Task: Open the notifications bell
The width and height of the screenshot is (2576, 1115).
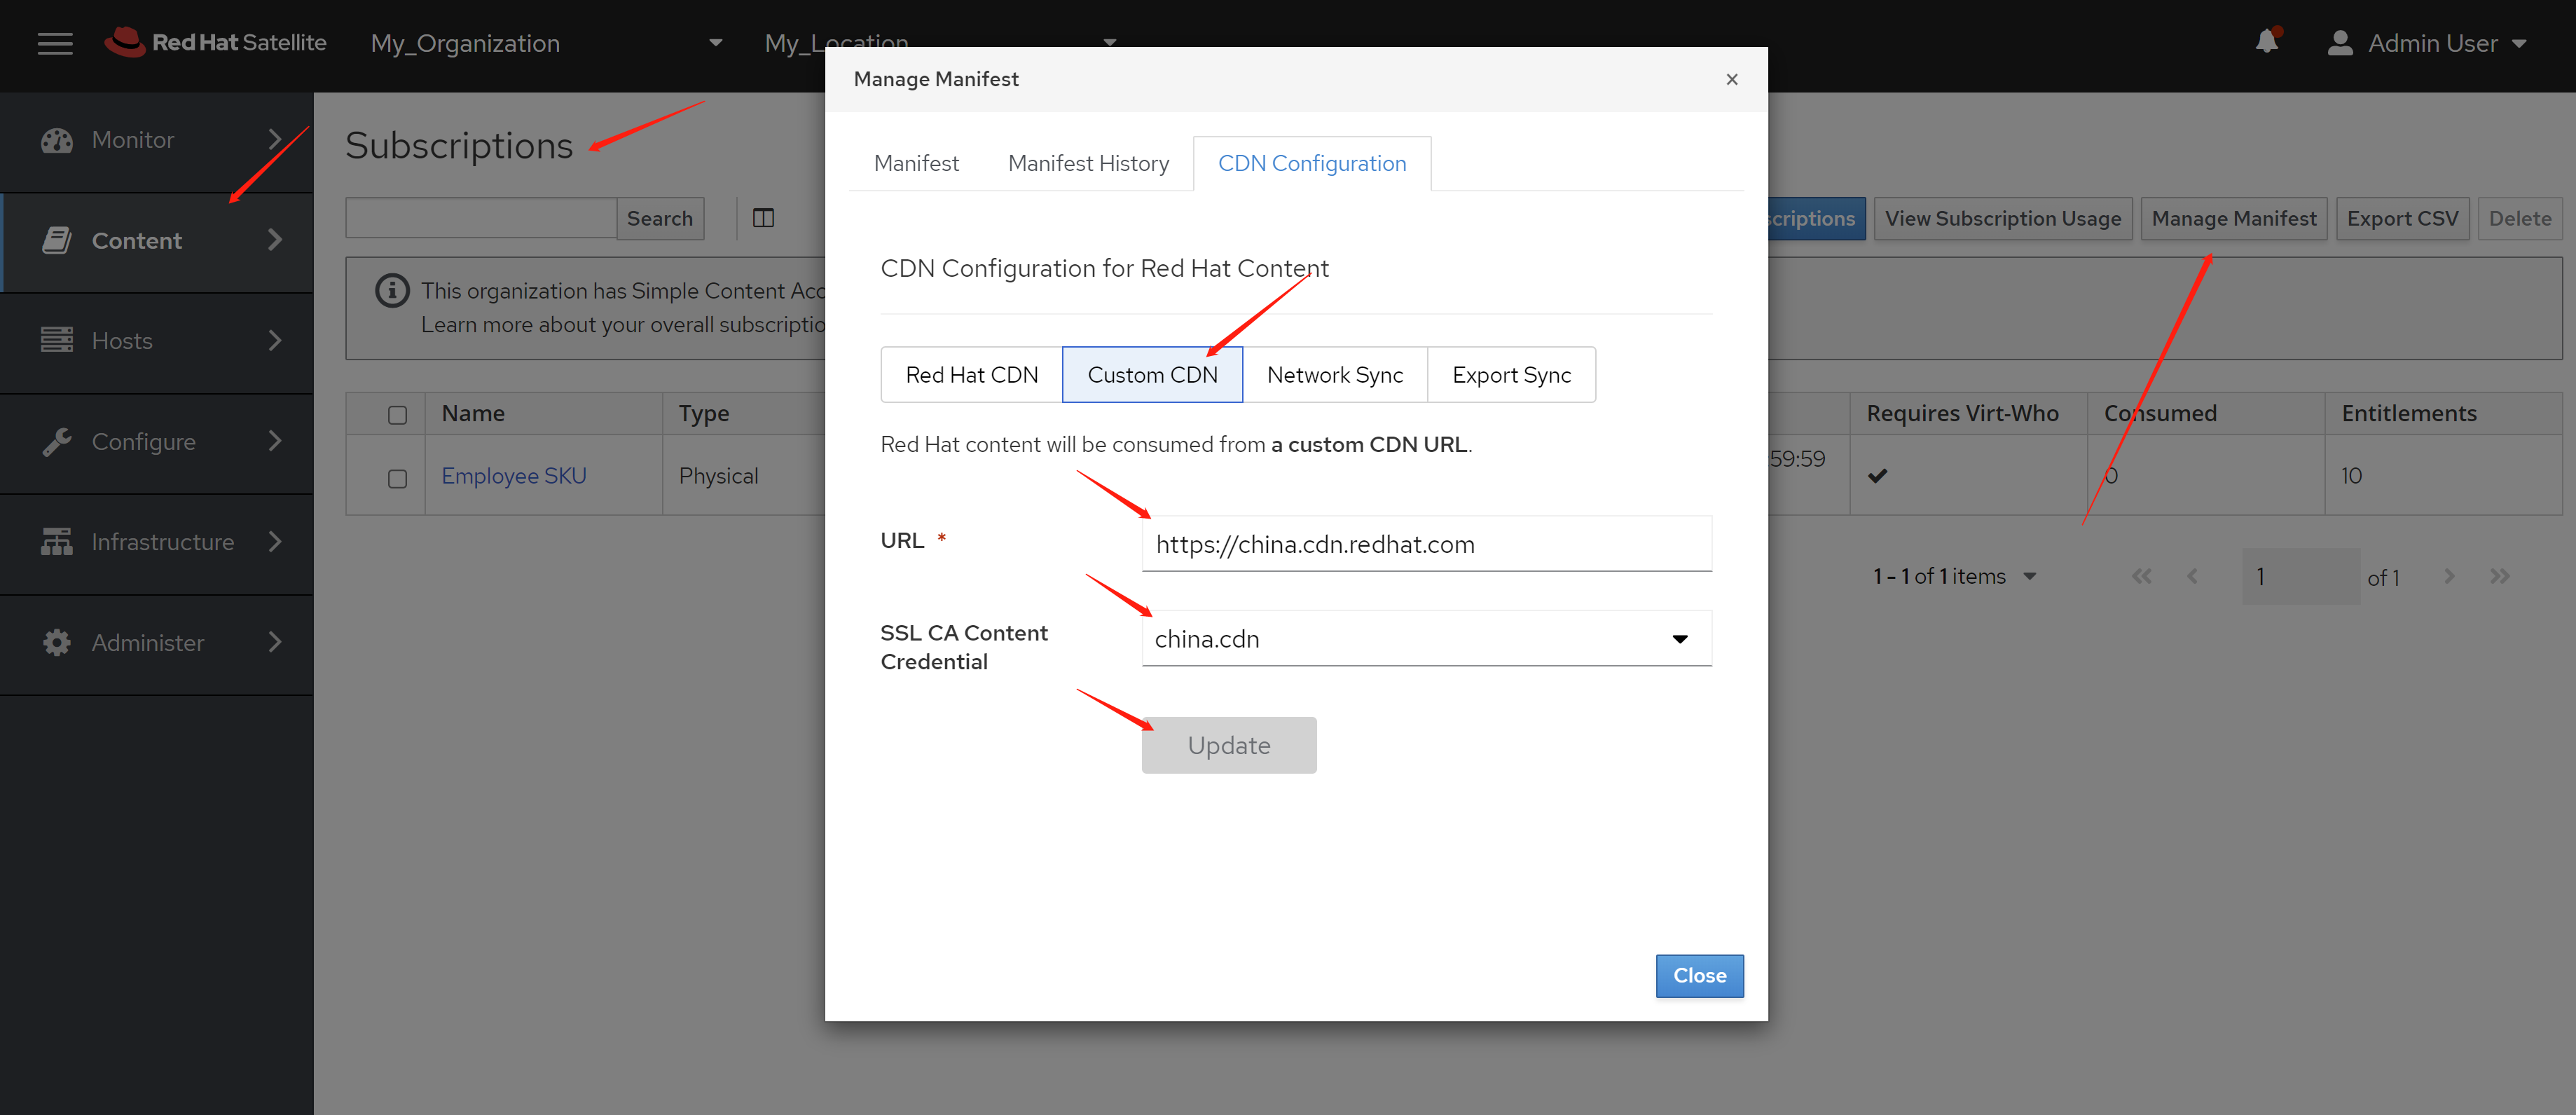Action: [2266, 42]
